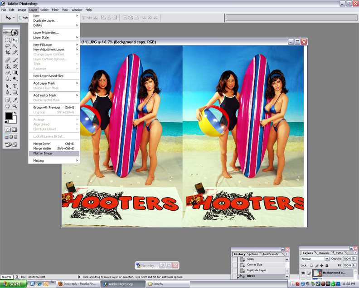Select the Pen tool

[x=8, y=93]
